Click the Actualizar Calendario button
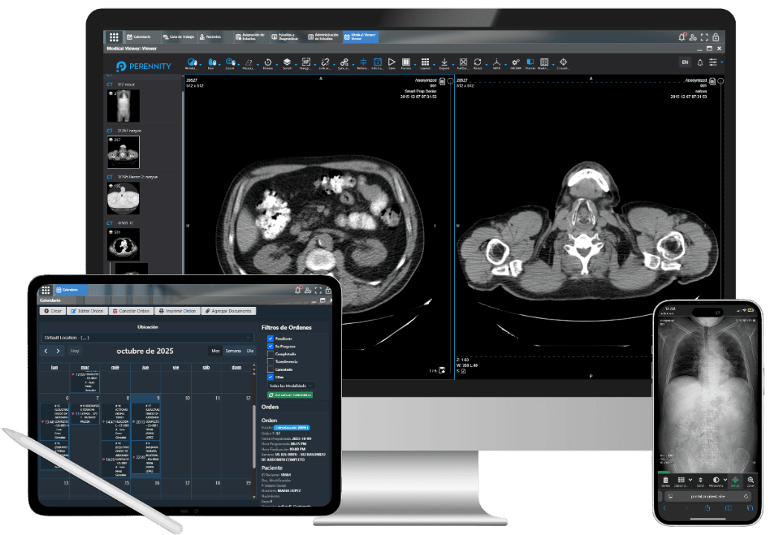This screenshot has height=535, width=773. [x=291, y=395]
